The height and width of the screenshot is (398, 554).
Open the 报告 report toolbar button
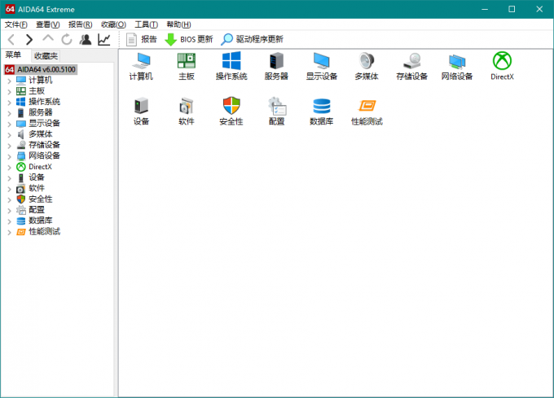[142, 39]
